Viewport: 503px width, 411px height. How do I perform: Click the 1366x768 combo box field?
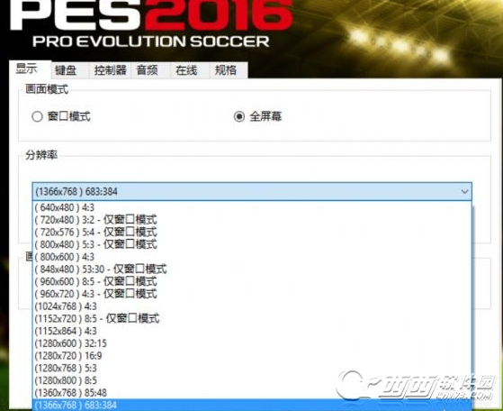252,191
